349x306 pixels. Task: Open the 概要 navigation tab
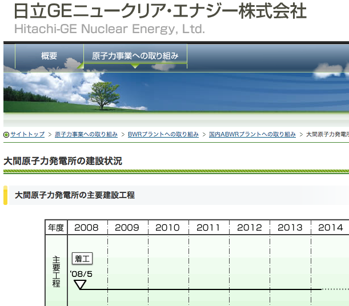coord(49,56)
